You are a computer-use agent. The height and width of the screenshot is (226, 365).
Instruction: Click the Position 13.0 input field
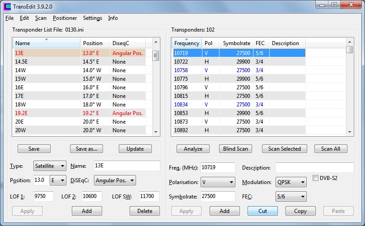[x=42, y=180]
